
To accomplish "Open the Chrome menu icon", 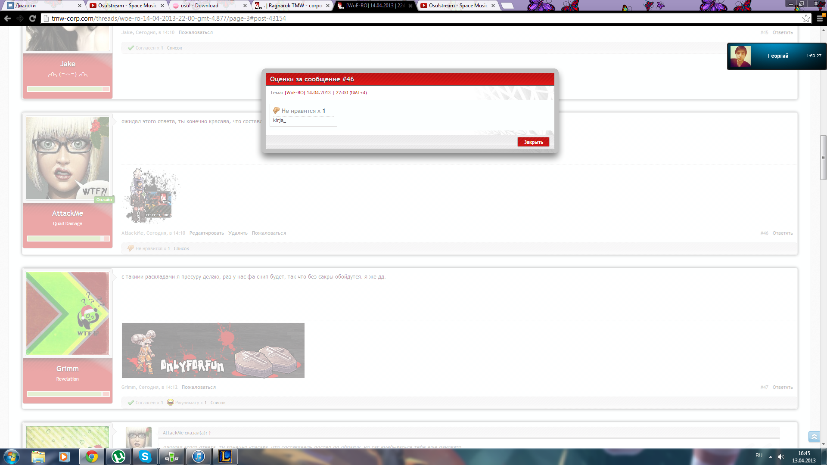I will 820,18.
